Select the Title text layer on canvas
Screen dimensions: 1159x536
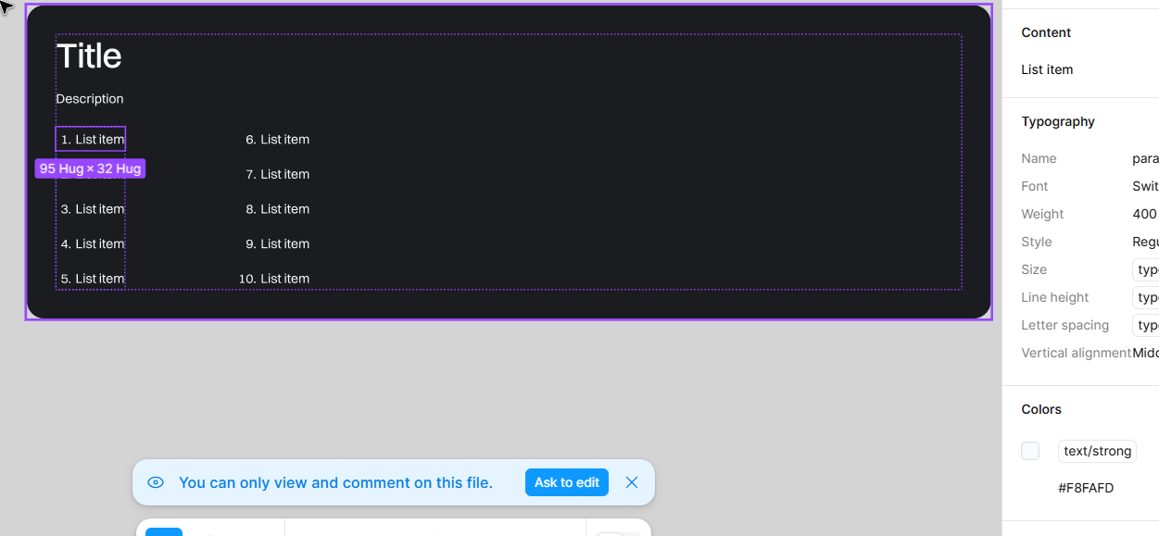[x=89, y=56]
